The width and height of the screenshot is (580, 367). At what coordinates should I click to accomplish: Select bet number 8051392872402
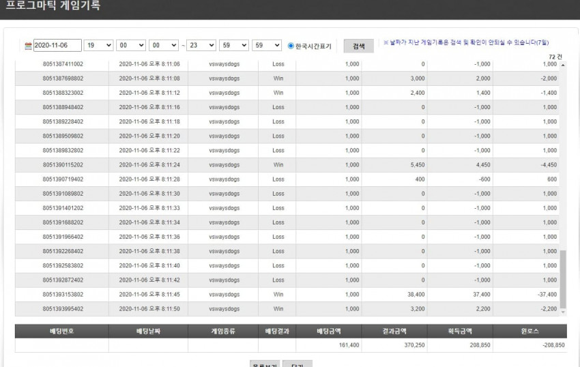click(63, 280)
